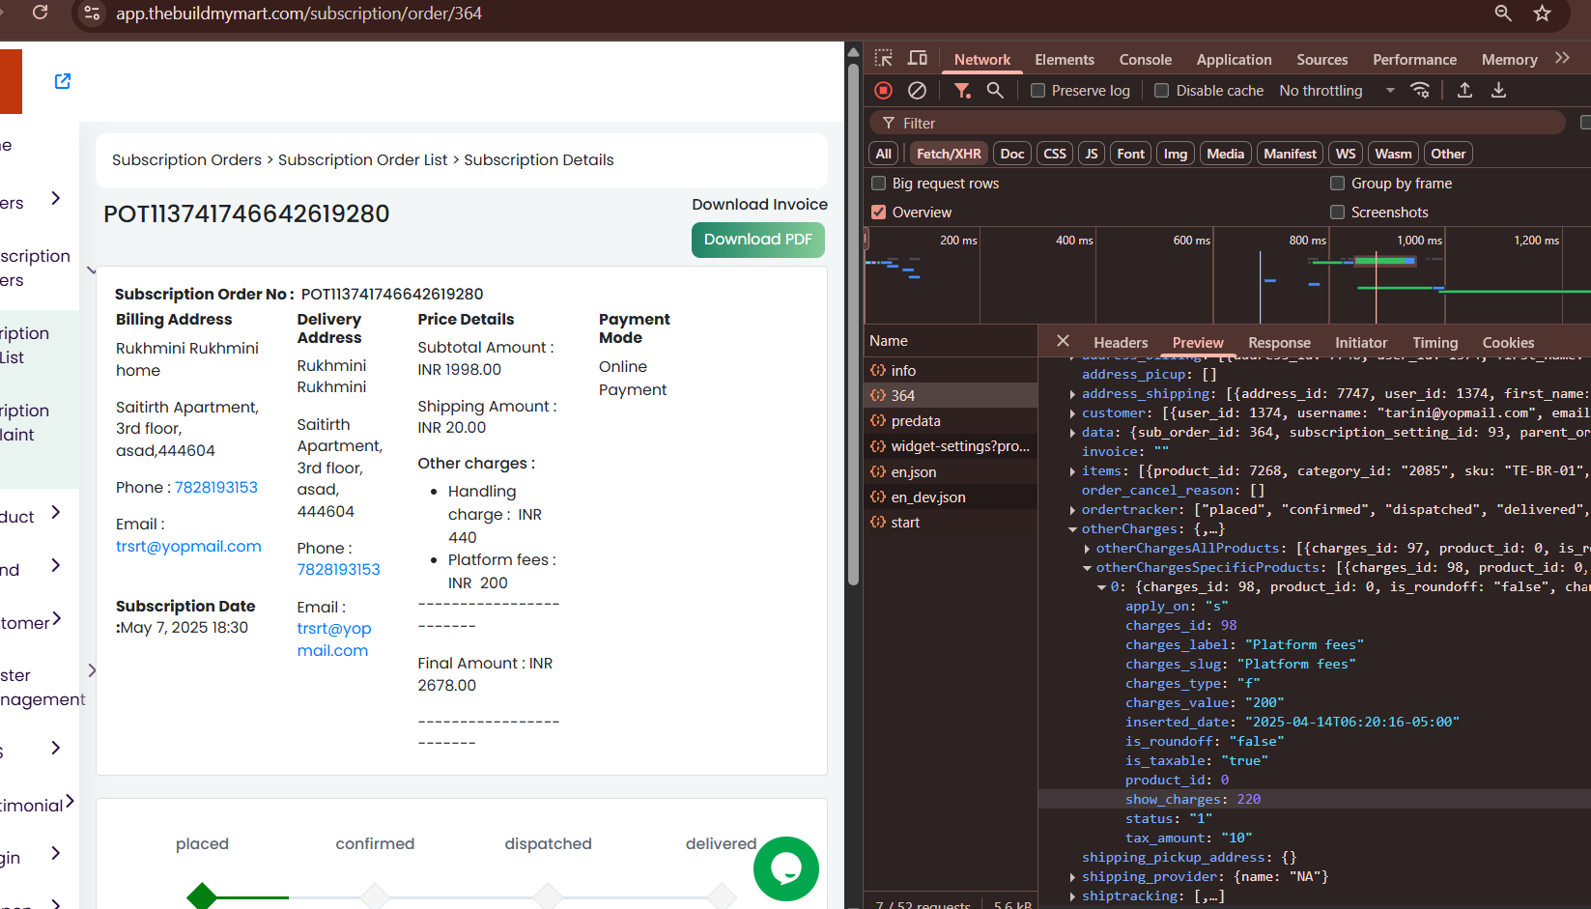This screenshot has height=909, width=1591.
Task: Expand the shipping_provider node
Action: pyautogui.click(x=1073, y=876)
